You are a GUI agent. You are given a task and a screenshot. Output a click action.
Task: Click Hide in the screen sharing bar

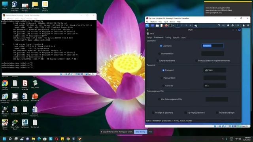[x=150, y=132]
